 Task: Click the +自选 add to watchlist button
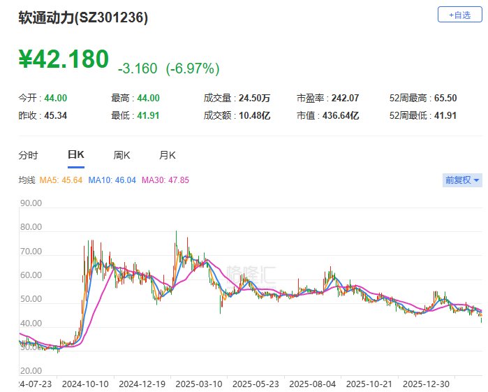coord(459,15)
